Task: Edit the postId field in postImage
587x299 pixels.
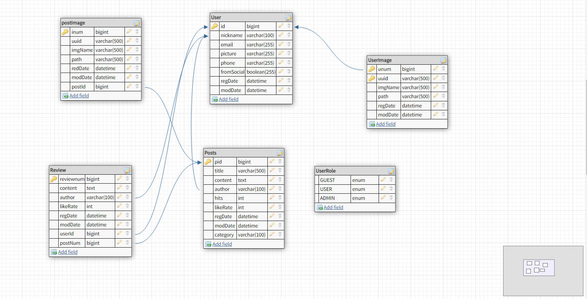Action: click(129, 86)
